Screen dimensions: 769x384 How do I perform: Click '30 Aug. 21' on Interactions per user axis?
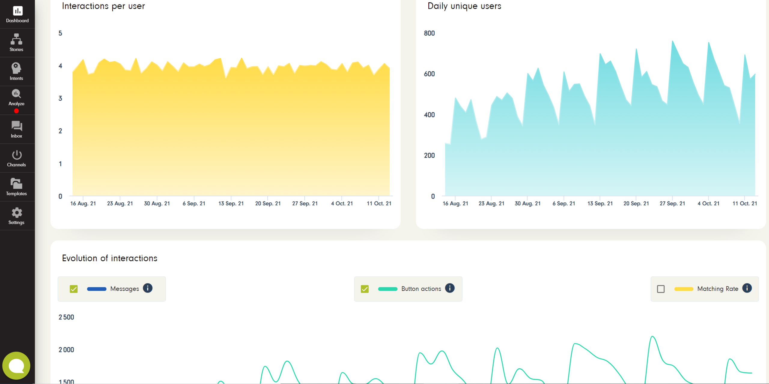(157, 204)
